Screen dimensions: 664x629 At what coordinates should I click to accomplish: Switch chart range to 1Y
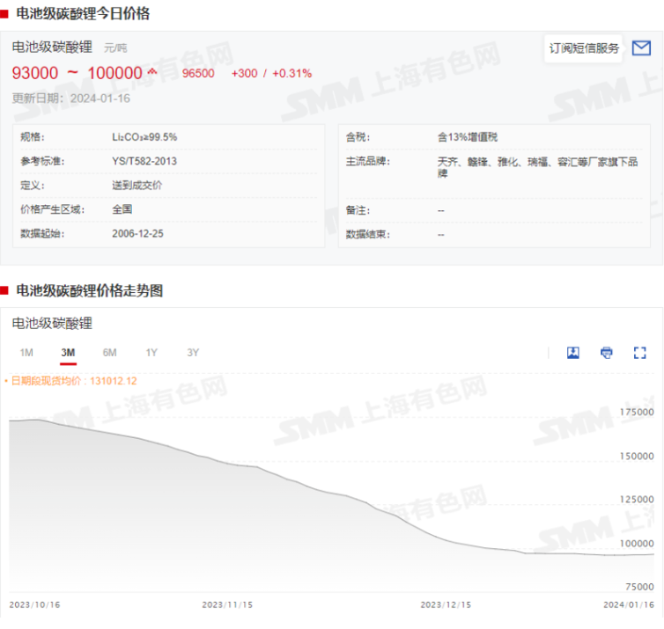(151, 353)
